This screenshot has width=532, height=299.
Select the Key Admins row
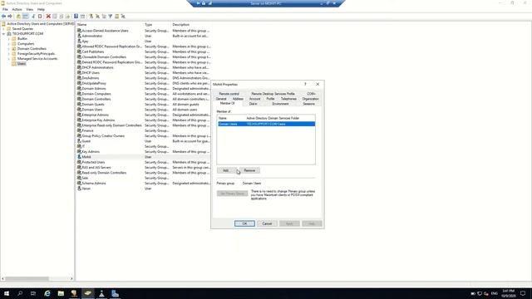pos(144,151)
